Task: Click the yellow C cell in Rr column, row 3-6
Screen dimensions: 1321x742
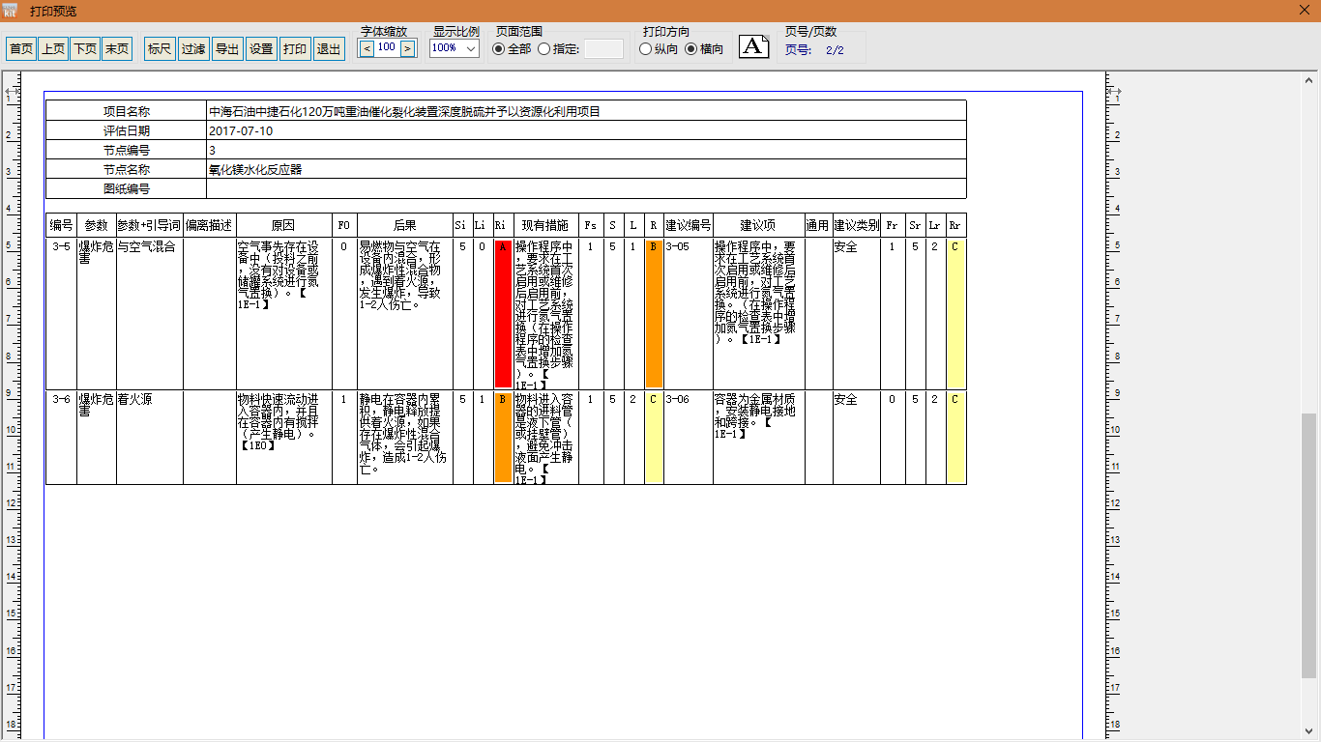Action: click(955, 438)
